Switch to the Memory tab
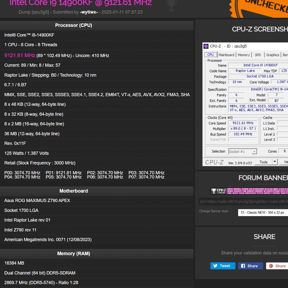The height and width of the screenshot is (288, 288). click(243, 55)
